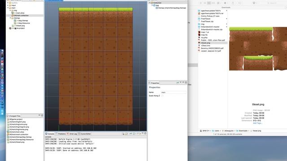Open the Finder action gear dropdown
This screenshot has width=287, height=161.
pyautogui.click(x=226, y=3)
